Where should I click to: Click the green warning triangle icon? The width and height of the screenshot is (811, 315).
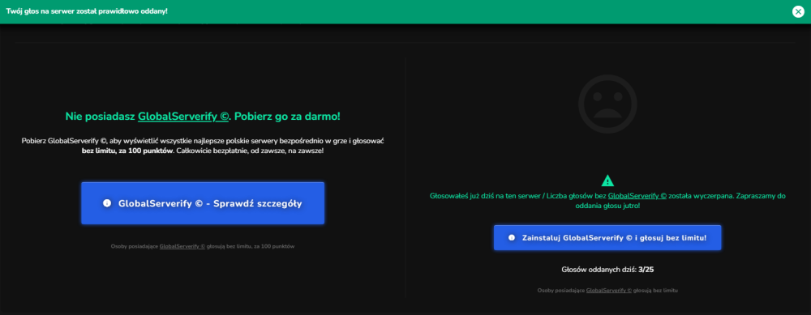(607, 181)
